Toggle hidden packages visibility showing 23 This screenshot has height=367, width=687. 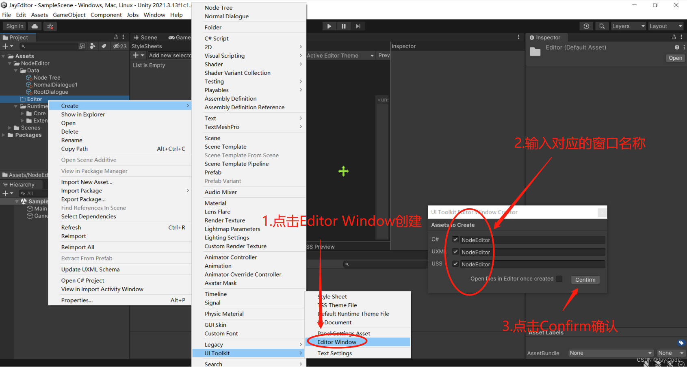pos(120,46)
